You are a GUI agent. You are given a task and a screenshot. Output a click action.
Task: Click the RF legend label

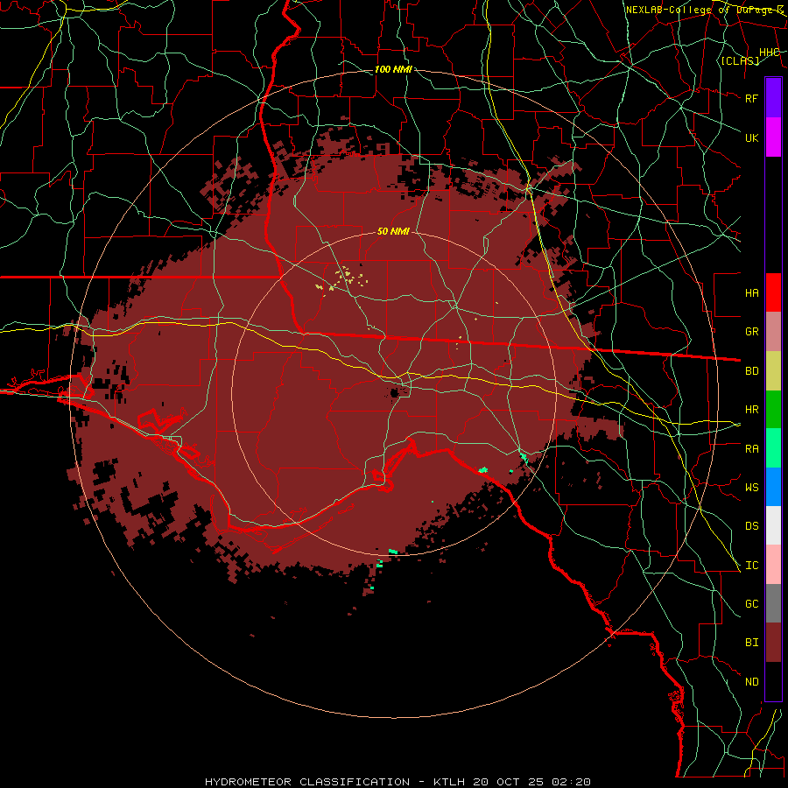point(752,98)
